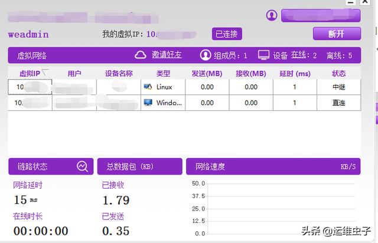The width and height of the screenshot is (378, 243).
Task: Click the KB/S unit label
Action: (348, 167)
